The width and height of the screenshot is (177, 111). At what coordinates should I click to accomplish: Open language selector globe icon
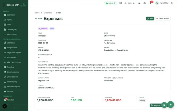[x=144, y=3]
